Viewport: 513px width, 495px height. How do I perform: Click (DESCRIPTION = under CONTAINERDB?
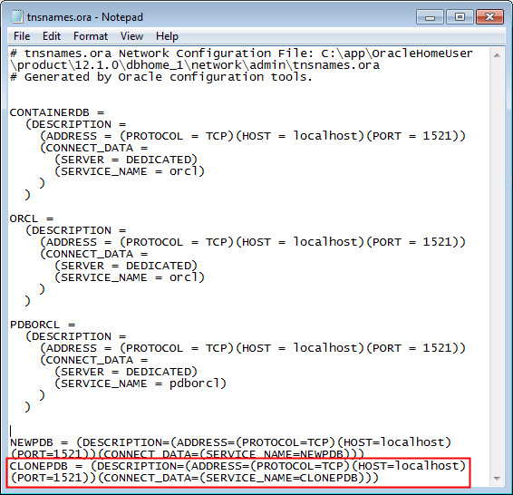pyautogui.click(x=75, y=124)
